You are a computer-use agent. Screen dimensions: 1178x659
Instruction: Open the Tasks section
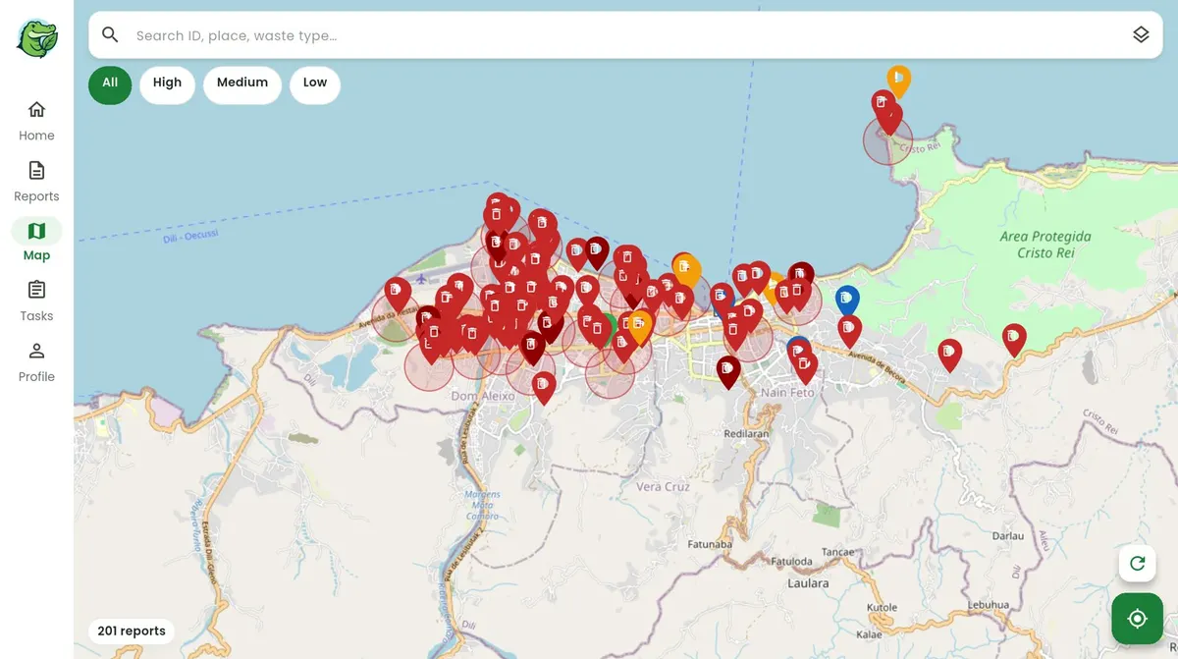pyautogui.click(x=36, y=302)
